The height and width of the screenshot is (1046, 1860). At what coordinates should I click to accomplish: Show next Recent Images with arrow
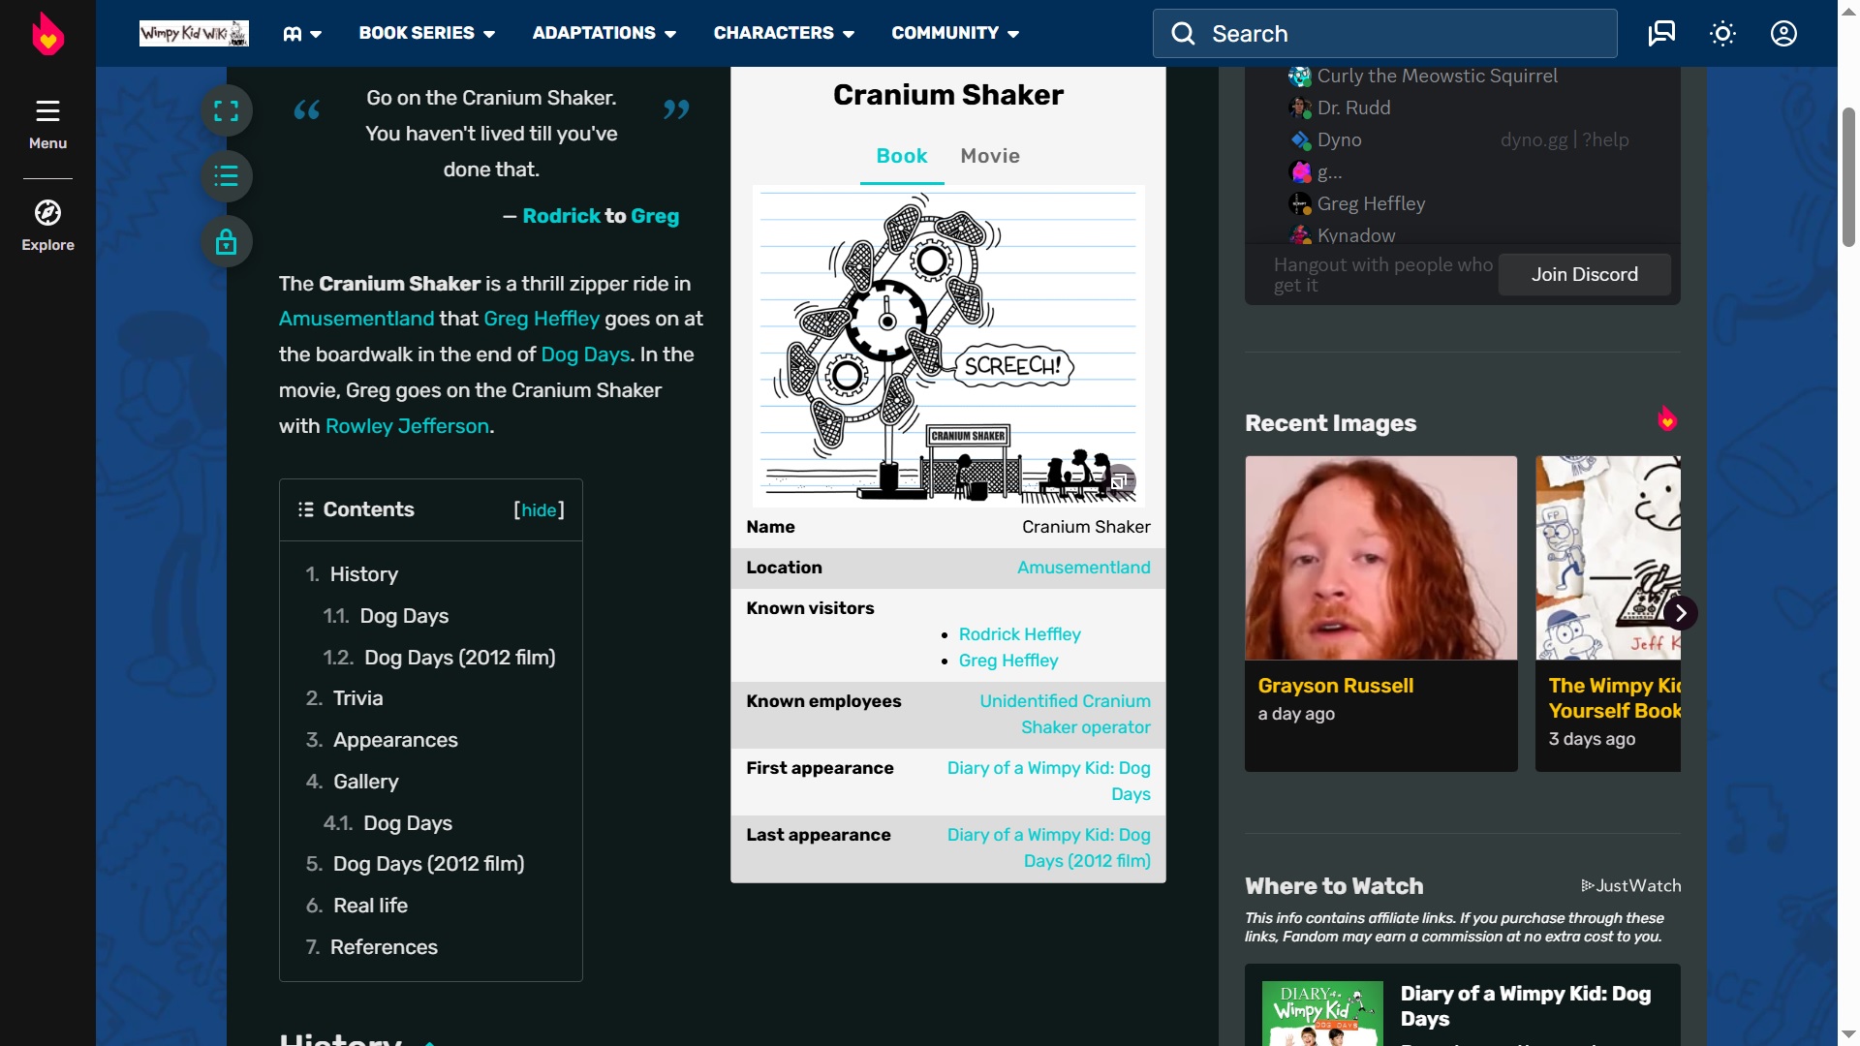pyautogui.click(x=1681, y=613)
